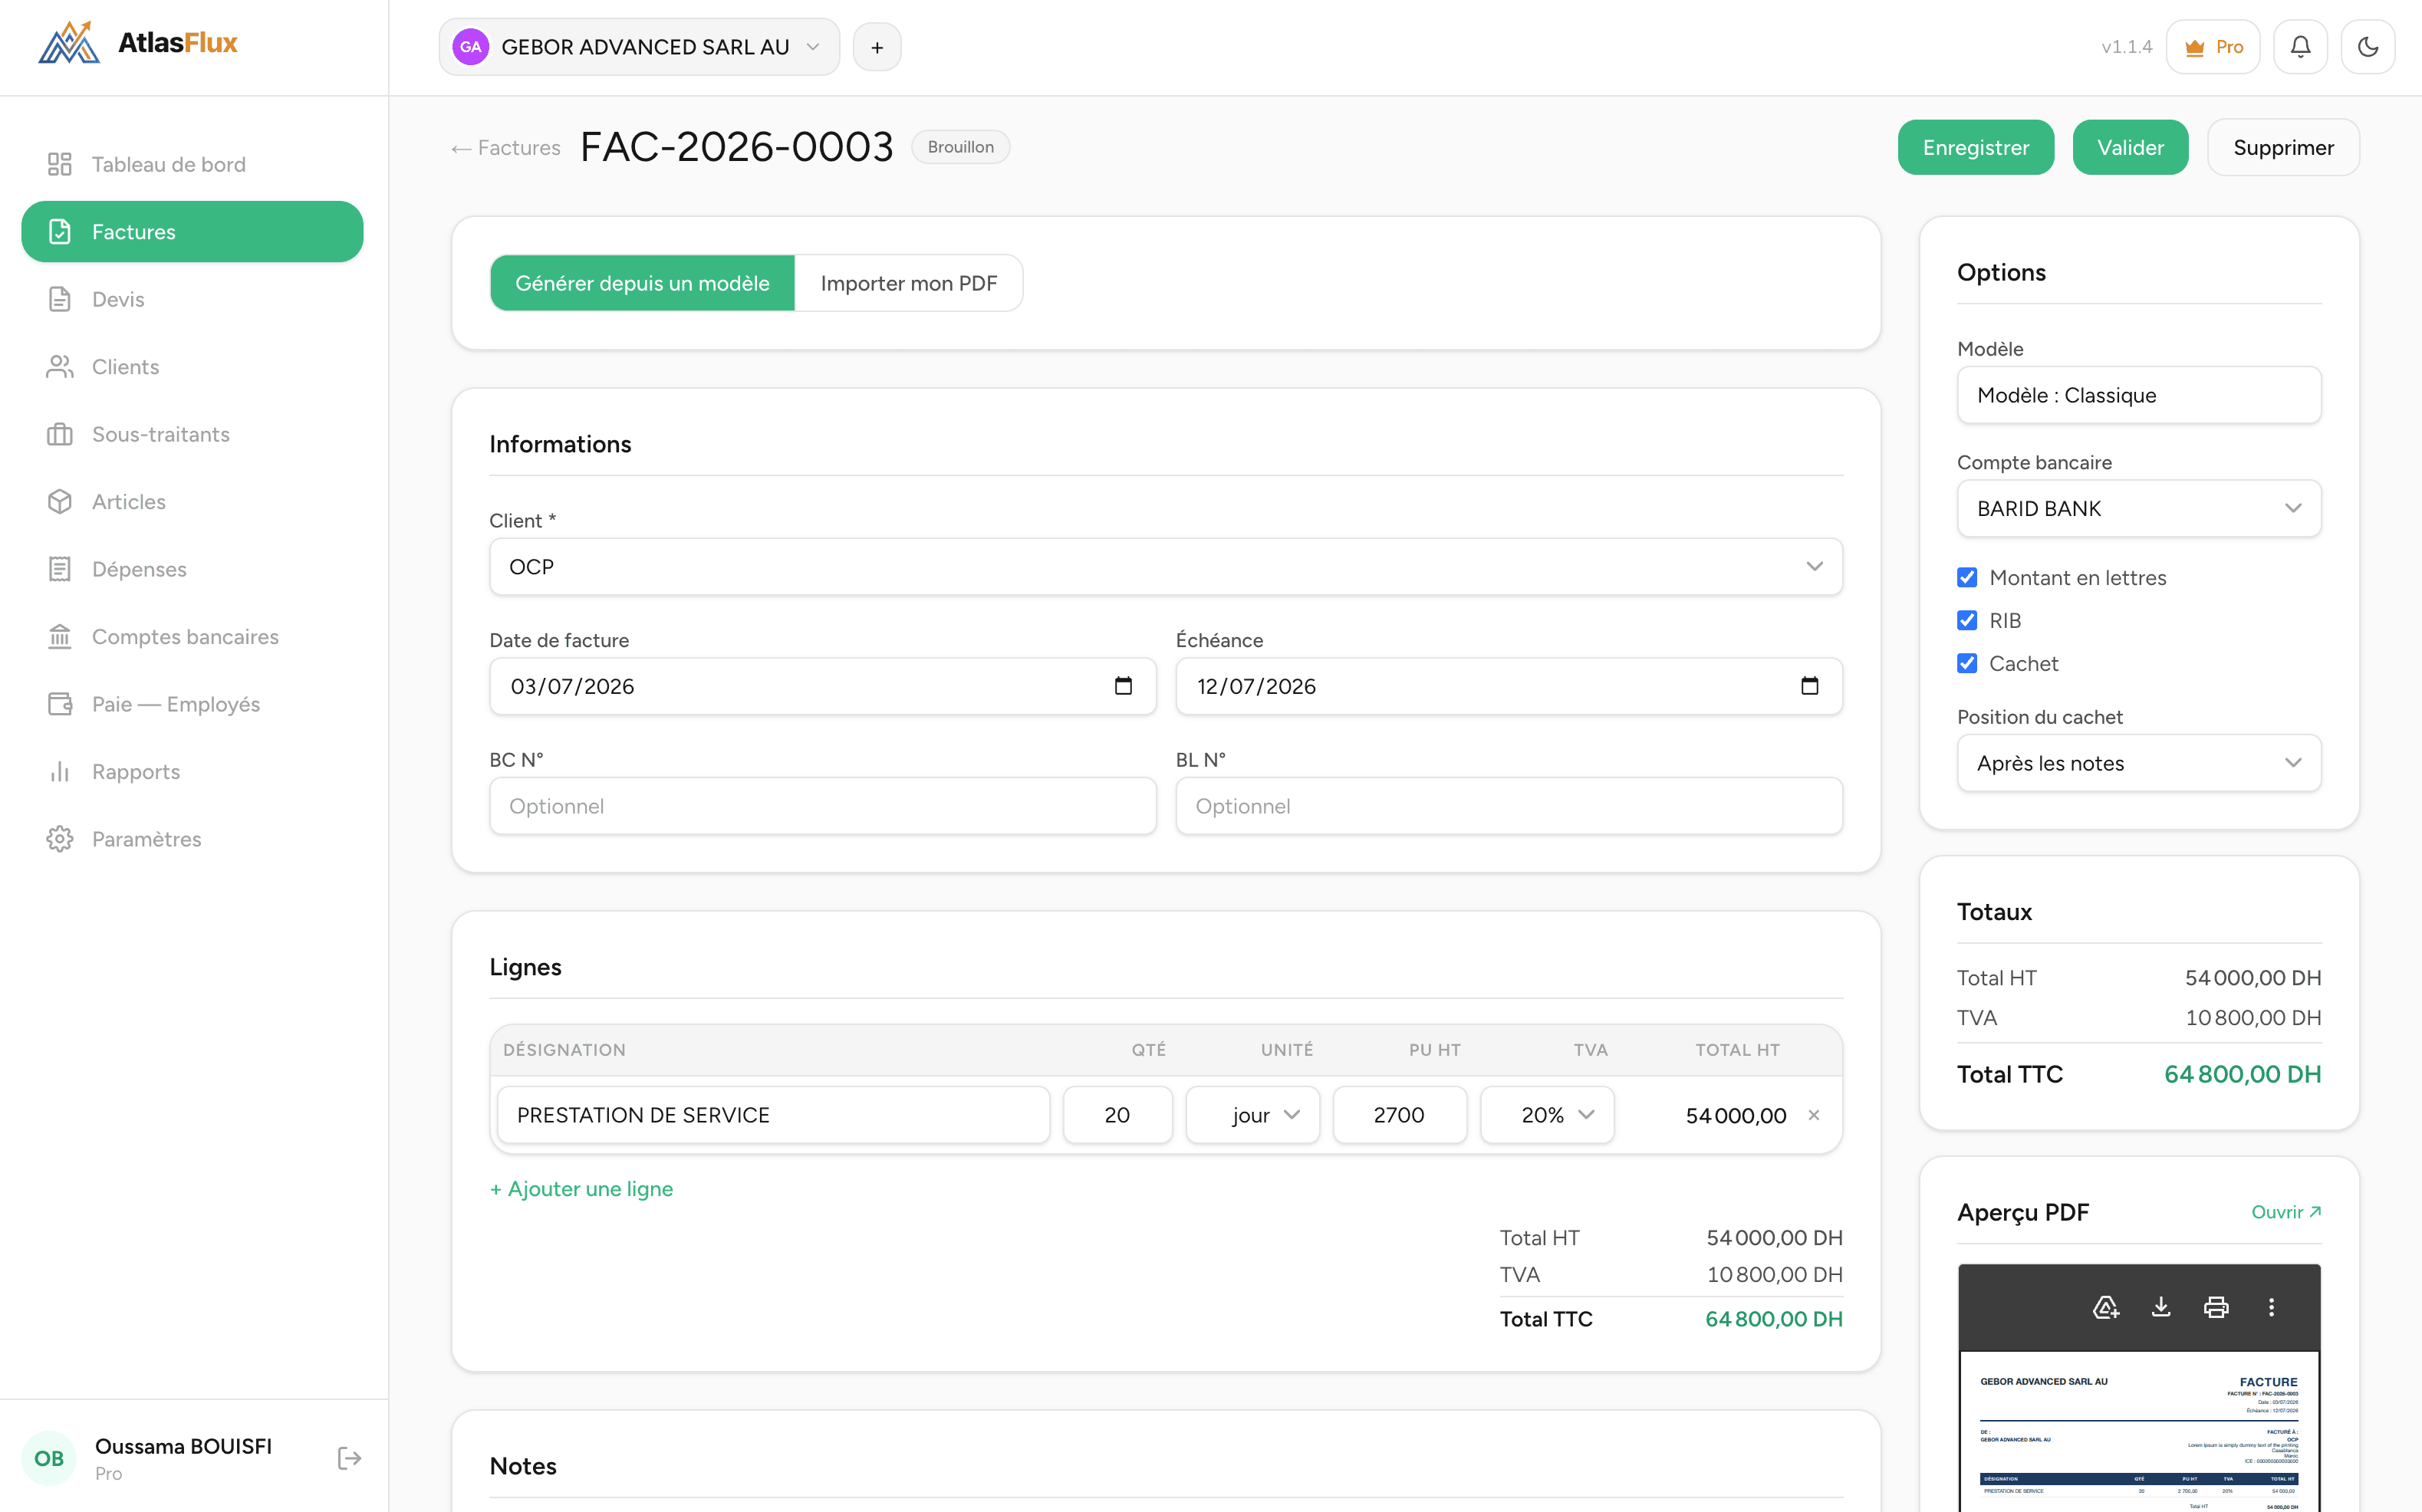The image size is (2422, 1512).
Task: Print the PDF from the preview toolbar
Action: click(2216, 1307)
